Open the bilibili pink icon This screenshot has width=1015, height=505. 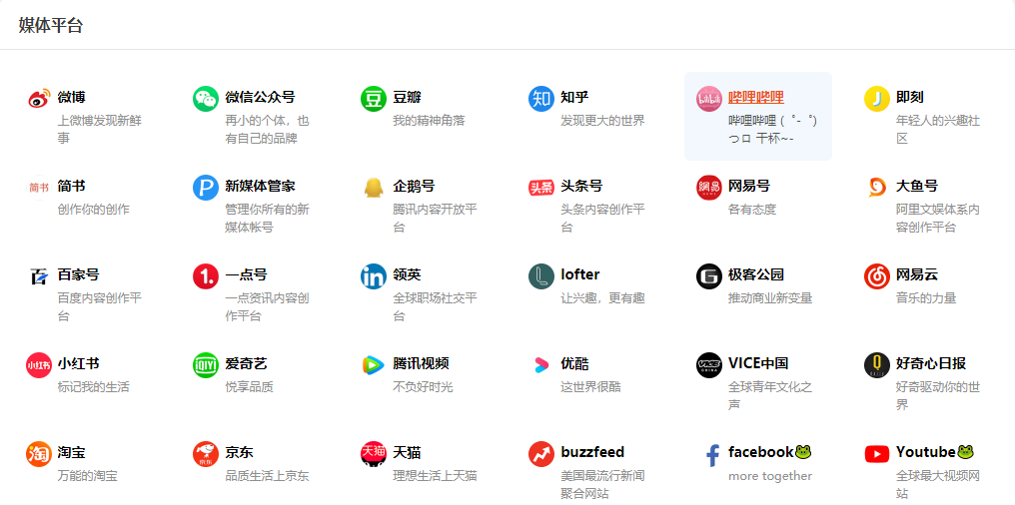(709, 99)
